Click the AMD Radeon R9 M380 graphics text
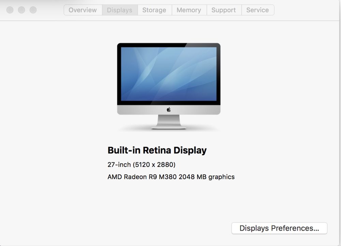 pyautogui.click(x=171, y=177)
